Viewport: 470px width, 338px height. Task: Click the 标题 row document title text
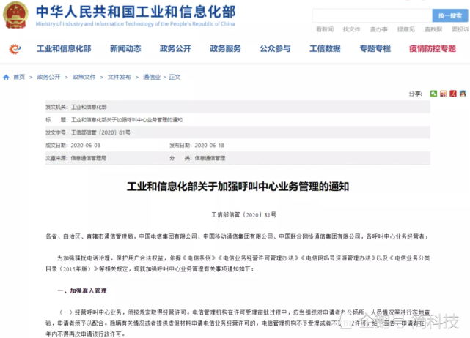point(127,120)
